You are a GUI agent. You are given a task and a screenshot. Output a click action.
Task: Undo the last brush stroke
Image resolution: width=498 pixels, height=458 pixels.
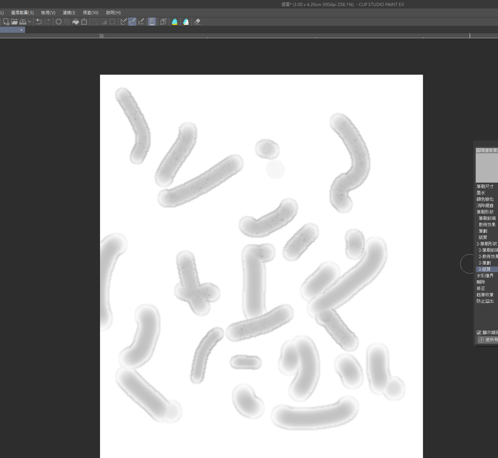click(x=39, y=22)
